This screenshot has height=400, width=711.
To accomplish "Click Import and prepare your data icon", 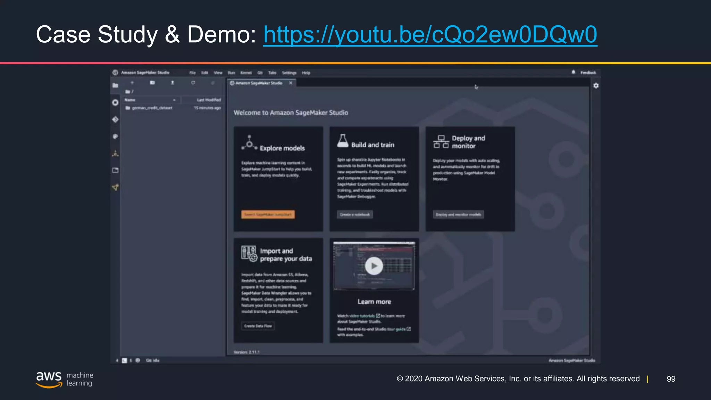I will point(249,254).
